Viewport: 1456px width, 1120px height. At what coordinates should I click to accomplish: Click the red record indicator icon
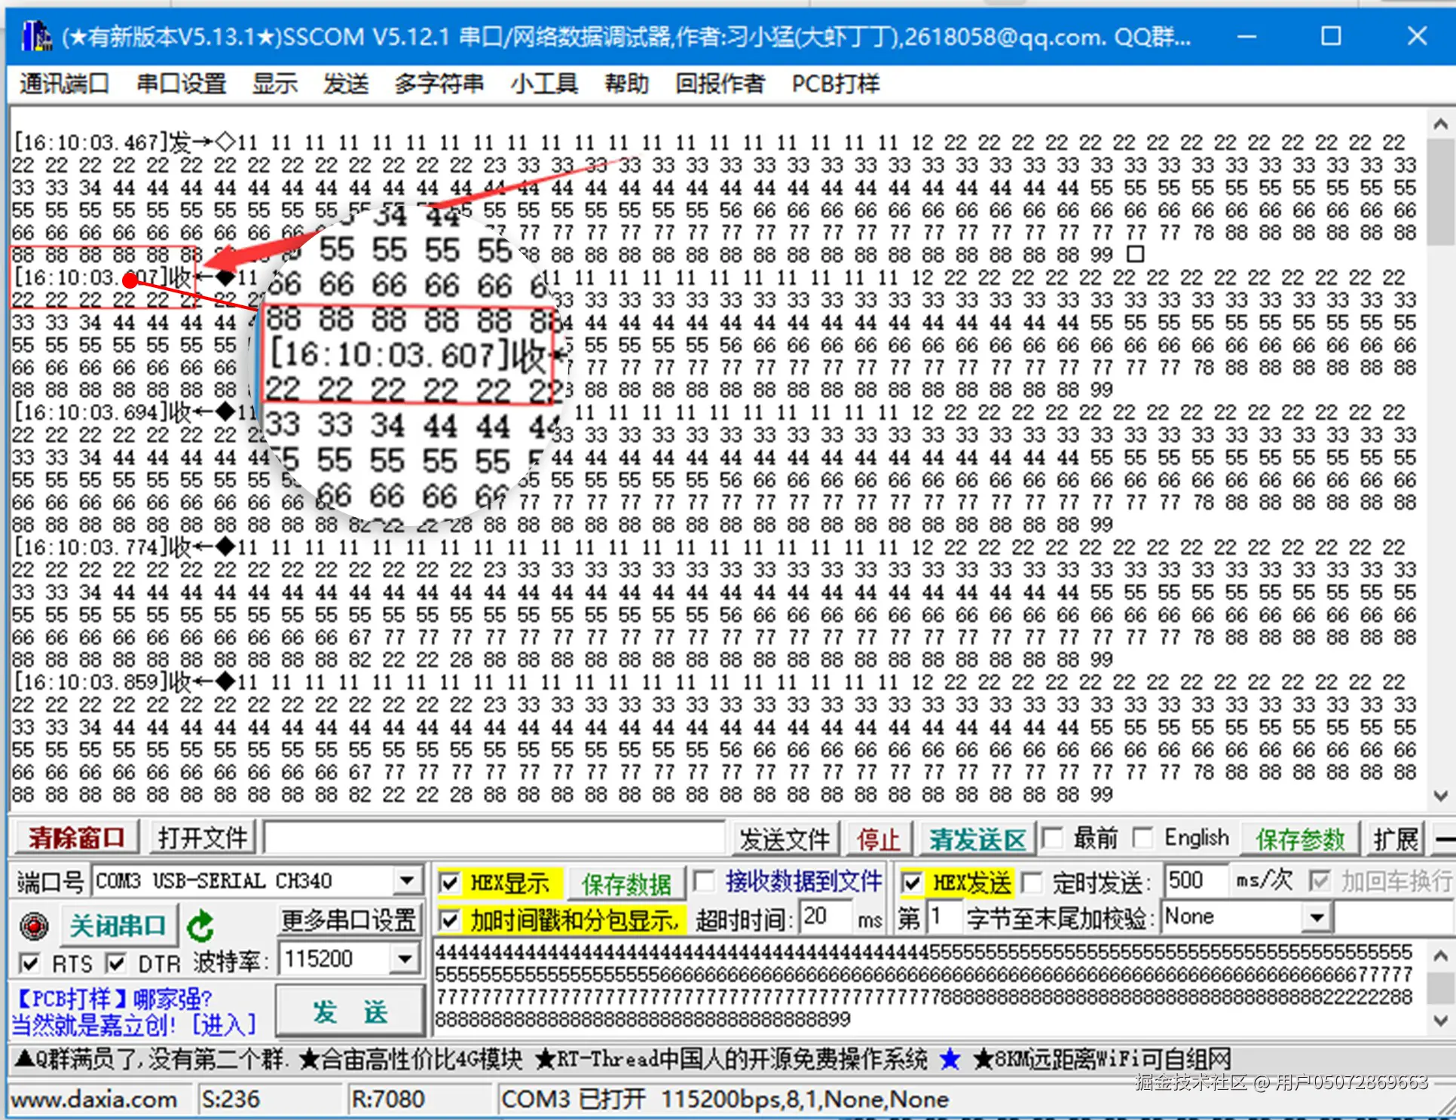pos(34,926)
